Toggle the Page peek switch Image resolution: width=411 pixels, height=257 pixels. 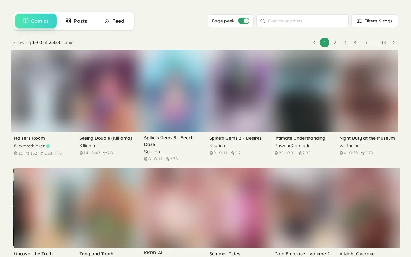coord(244,21)
